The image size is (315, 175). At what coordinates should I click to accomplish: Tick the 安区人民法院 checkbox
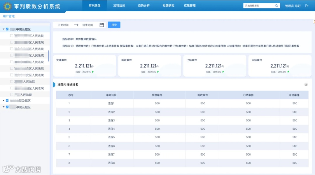(x=11, y=75)
